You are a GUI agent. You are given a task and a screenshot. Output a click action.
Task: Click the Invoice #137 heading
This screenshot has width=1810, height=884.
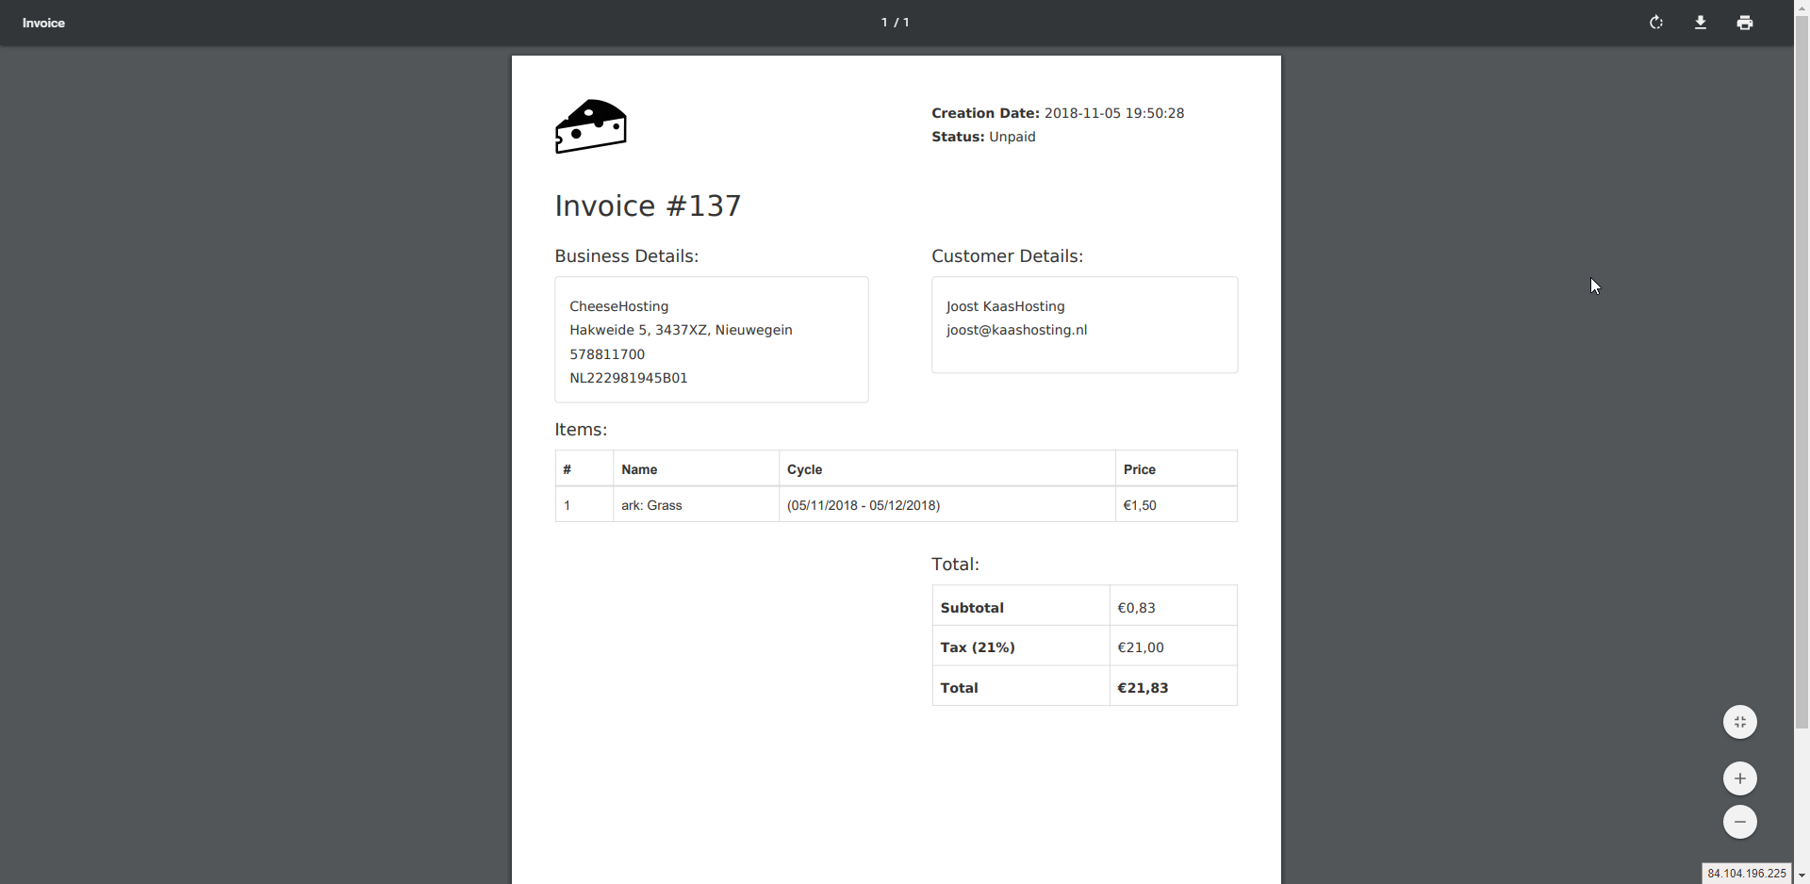(648, 205)
